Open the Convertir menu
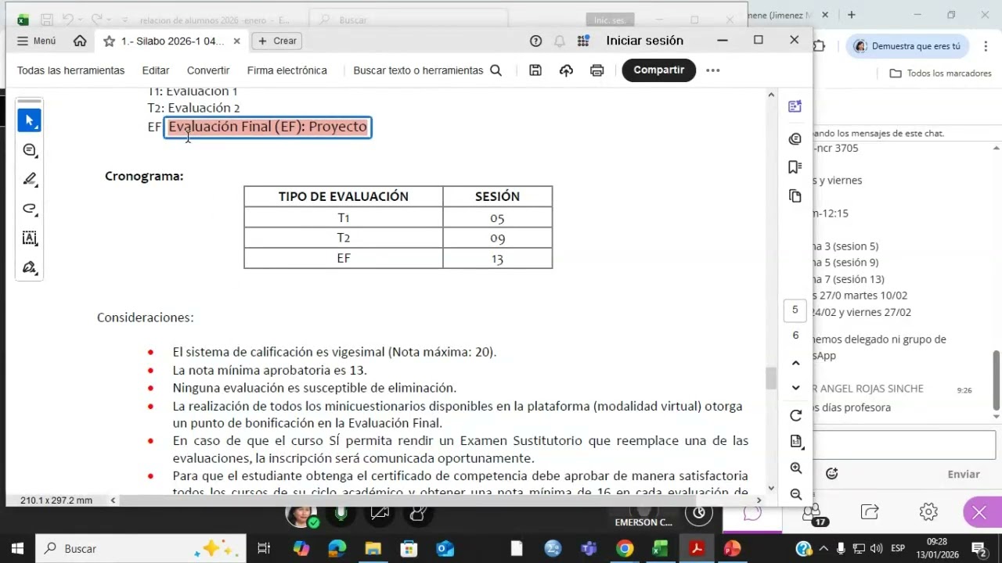 tap(208, 70)
